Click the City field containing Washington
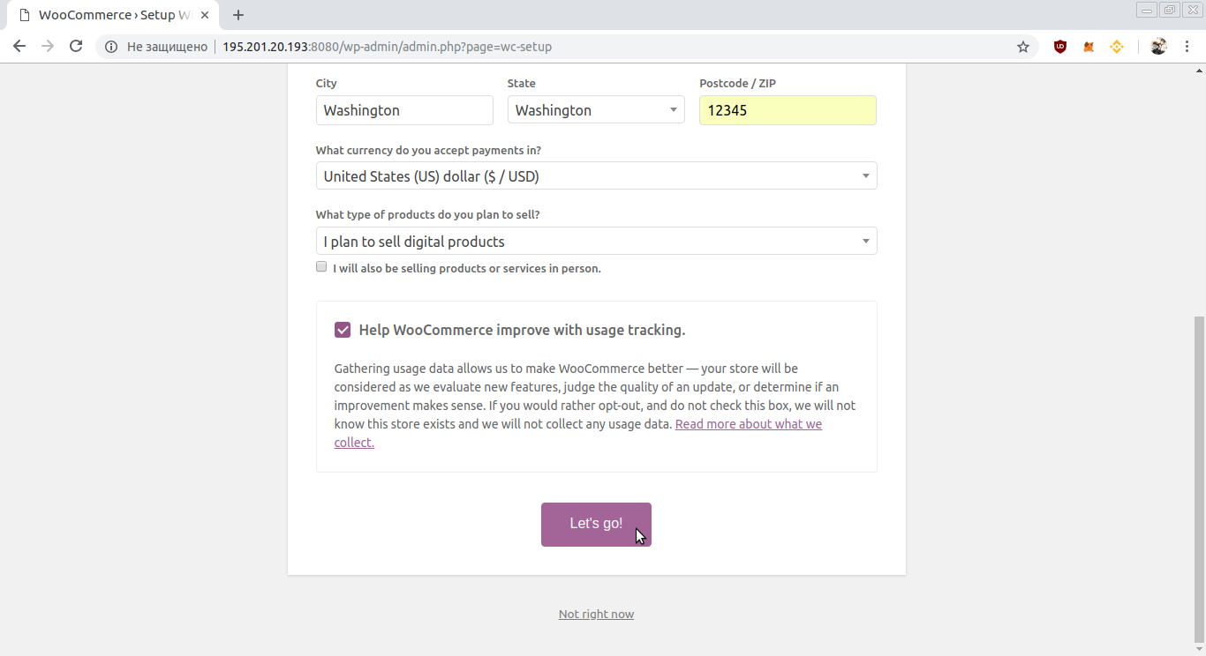The width and height of the screenshot is (1206, 656). 404,110
